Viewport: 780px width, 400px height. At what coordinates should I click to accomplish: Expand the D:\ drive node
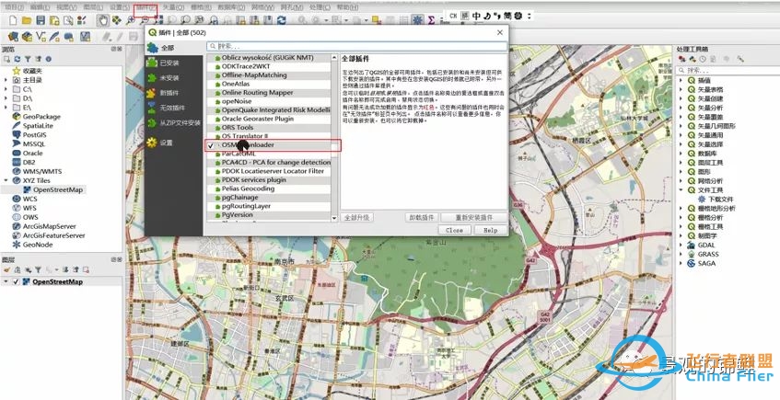[6, 97]
